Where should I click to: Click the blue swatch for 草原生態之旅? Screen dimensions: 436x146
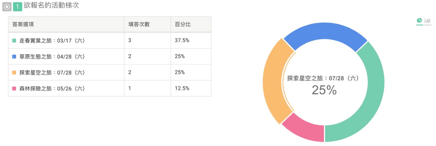pos(14,57)
